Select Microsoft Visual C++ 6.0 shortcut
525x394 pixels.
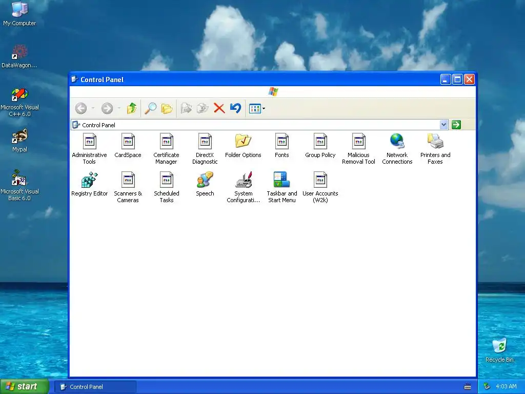click(x=19, y=103)
